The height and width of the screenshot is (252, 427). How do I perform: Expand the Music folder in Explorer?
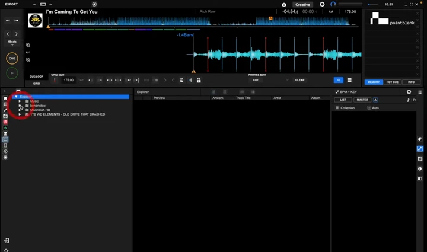(x=20, y=101)
